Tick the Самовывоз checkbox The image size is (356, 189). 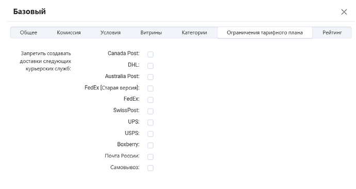pyautogui.click(x=150, y=168)
